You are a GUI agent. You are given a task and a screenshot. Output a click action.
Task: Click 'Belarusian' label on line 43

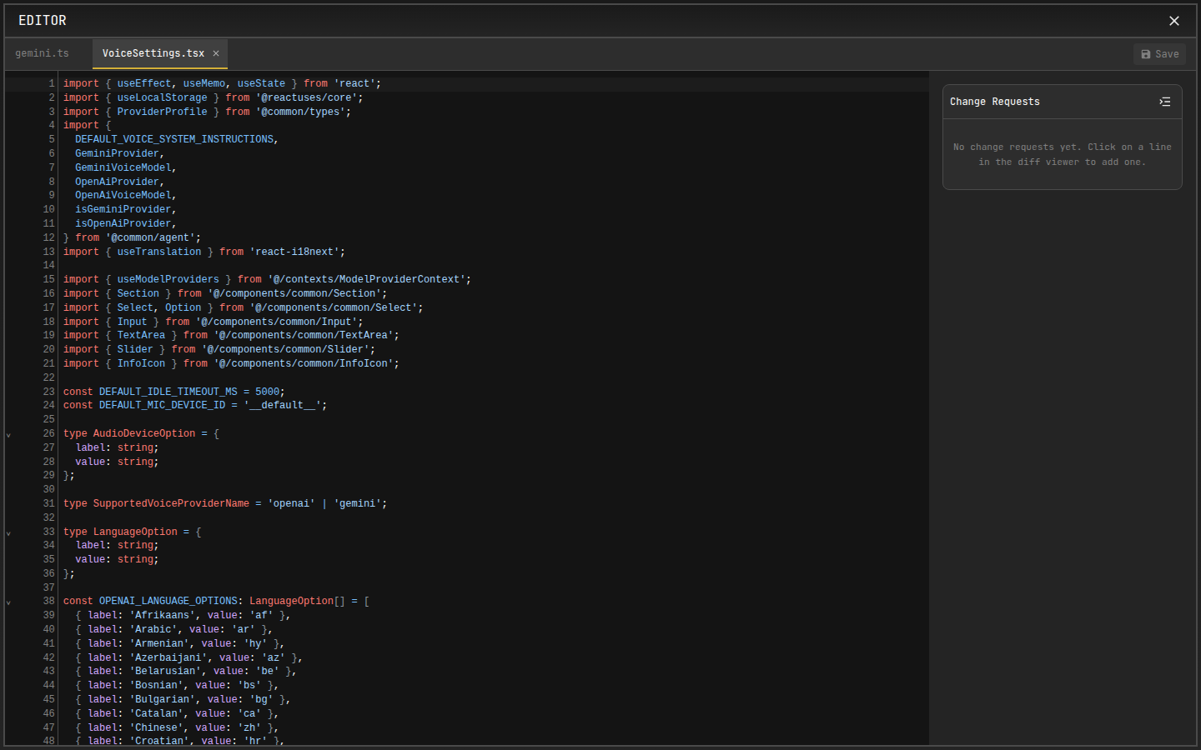tap(165, 672)
